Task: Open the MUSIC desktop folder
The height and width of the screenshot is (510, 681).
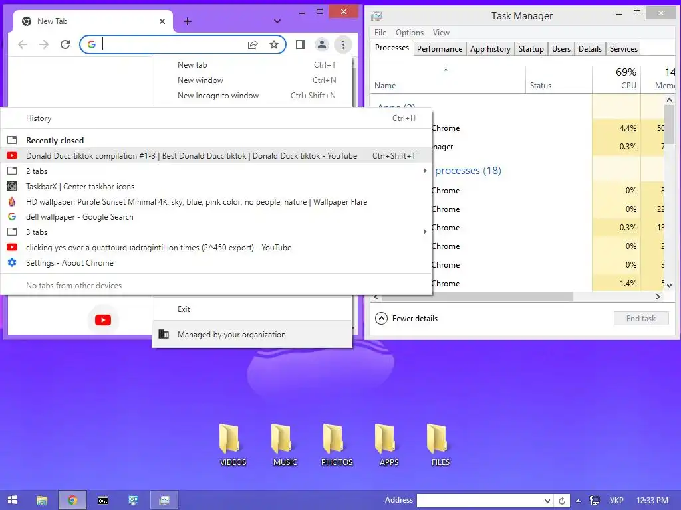Action: click(x=285, y=444)
